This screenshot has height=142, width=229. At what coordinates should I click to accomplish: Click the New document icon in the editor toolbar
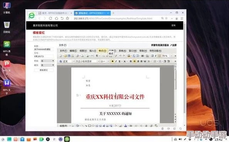point(61,56)
